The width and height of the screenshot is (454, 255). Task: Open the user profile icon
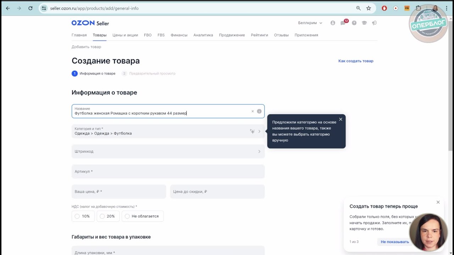pyautogui.click(x=333, y=23)
